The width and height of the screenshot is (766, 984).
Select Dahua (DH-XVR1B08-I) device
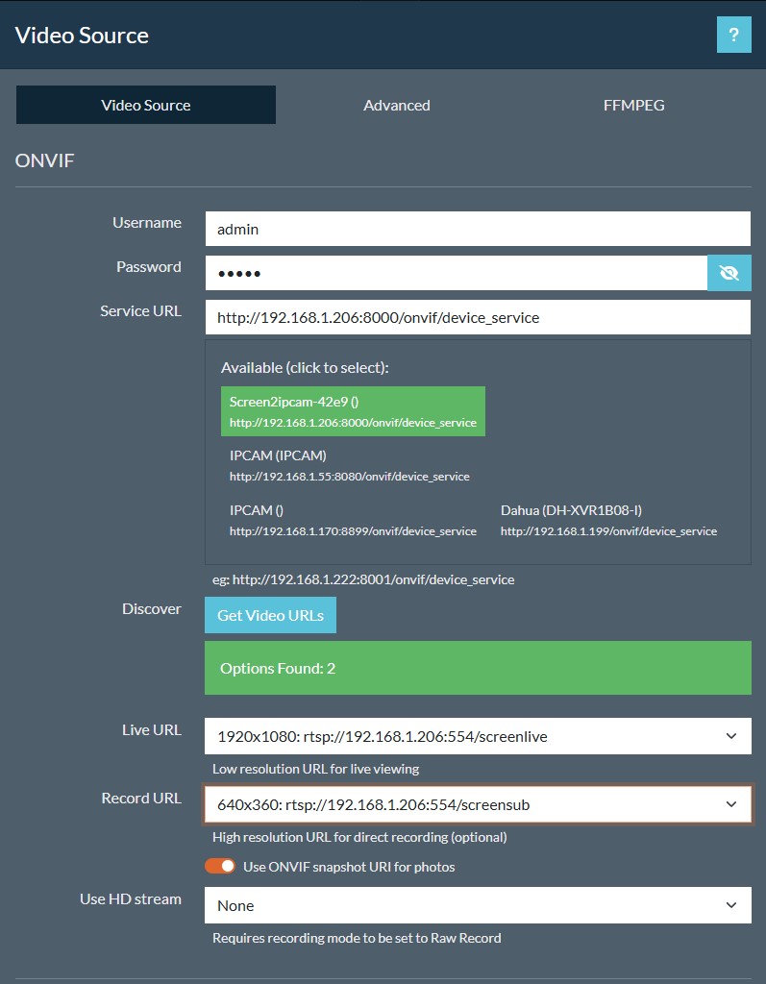[608, 520]
